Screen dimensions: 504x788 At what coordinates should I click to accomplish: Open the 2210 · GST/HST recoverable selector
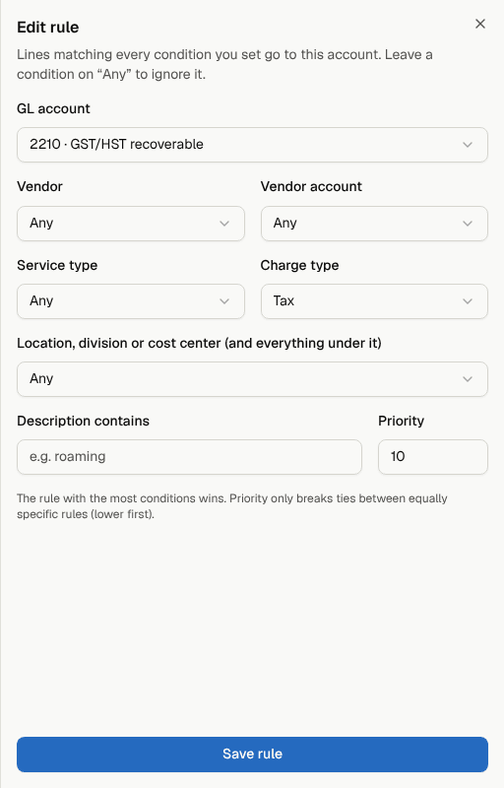click(x=252, y=145)
